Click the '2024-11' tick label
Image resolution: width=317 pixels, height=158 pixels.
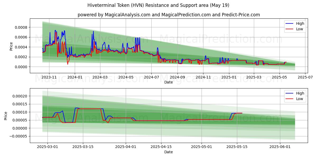pyautogui.click(x=203, y=77)
